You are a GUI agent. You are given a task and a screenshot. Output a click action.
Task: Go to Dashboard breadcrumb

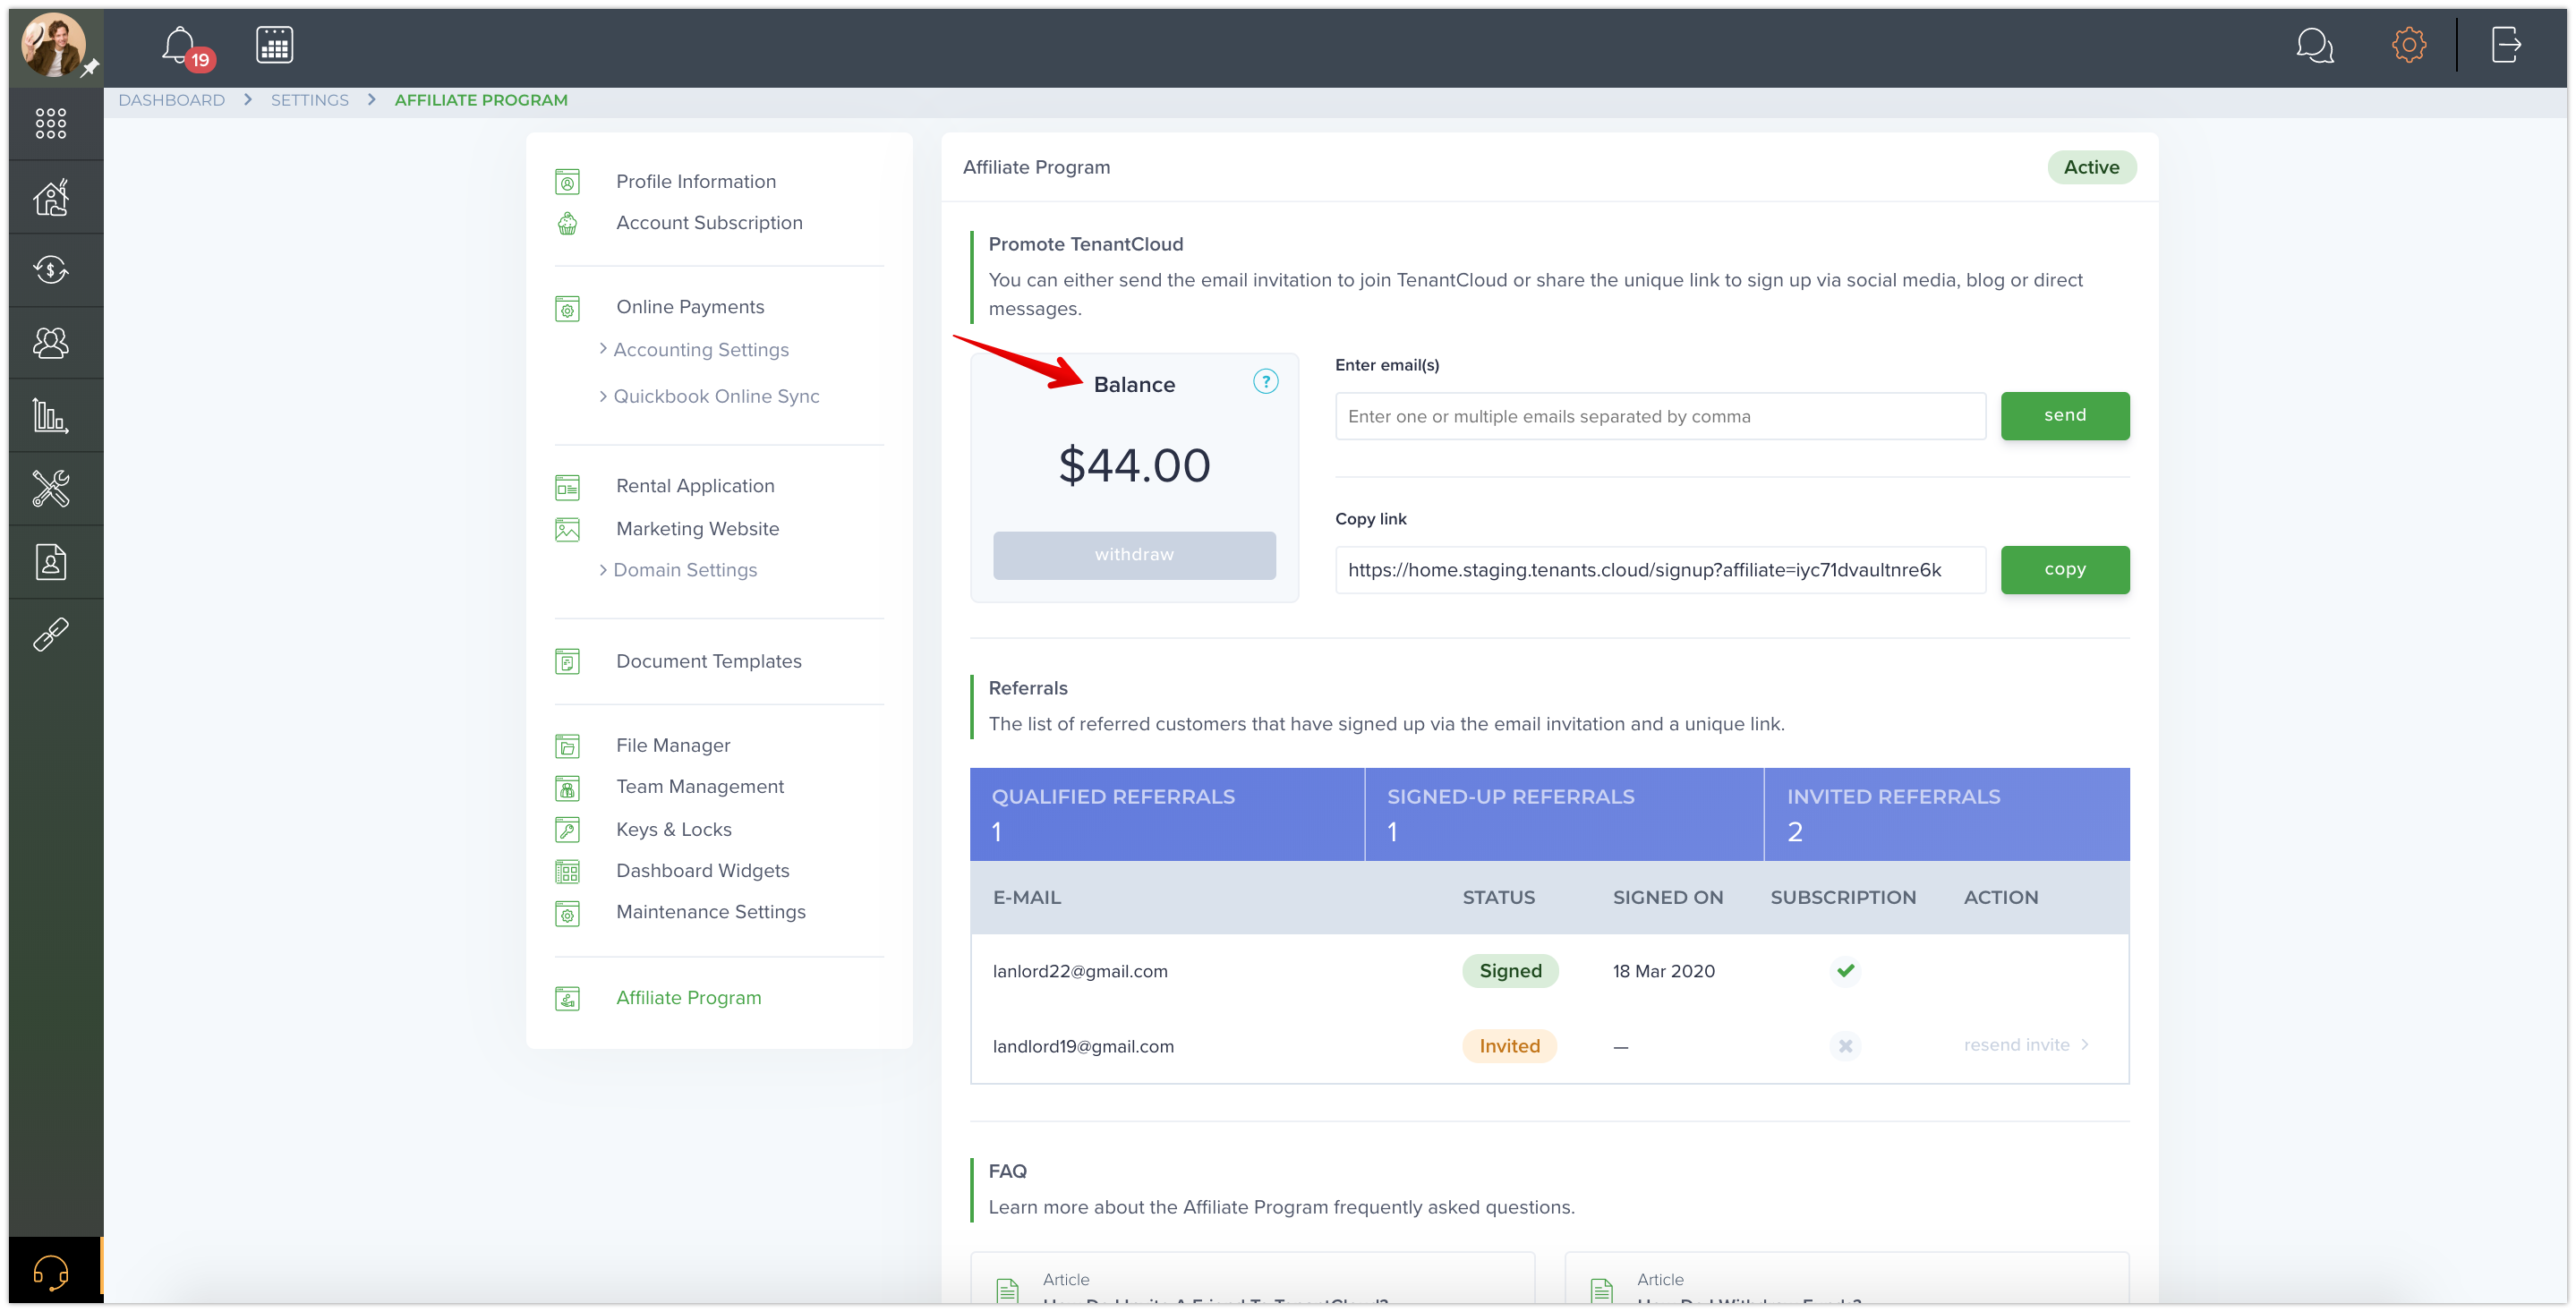[x=171, y=100]
